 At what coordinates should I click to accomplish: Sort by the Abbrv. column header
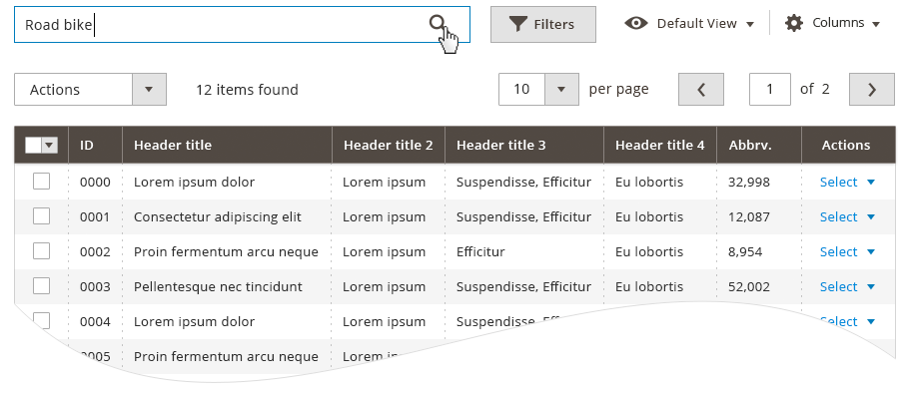[x=749, y=145]
